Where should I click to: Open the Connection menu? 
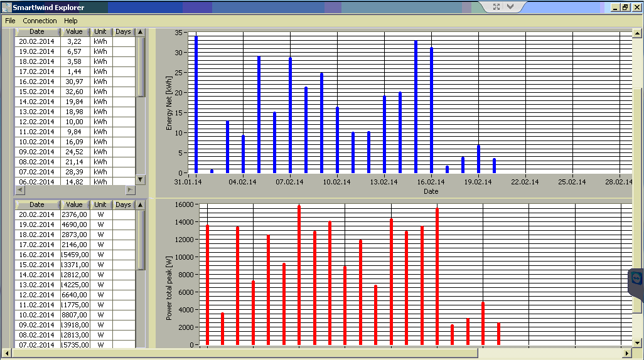click(40, 21)
